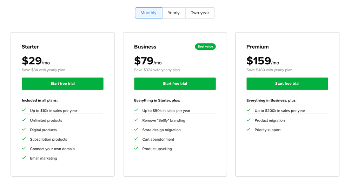The width and height of the screenshot is (351, 183).
Task: Click checkmark beside Product upselling
Action: [x=136, y=148]
